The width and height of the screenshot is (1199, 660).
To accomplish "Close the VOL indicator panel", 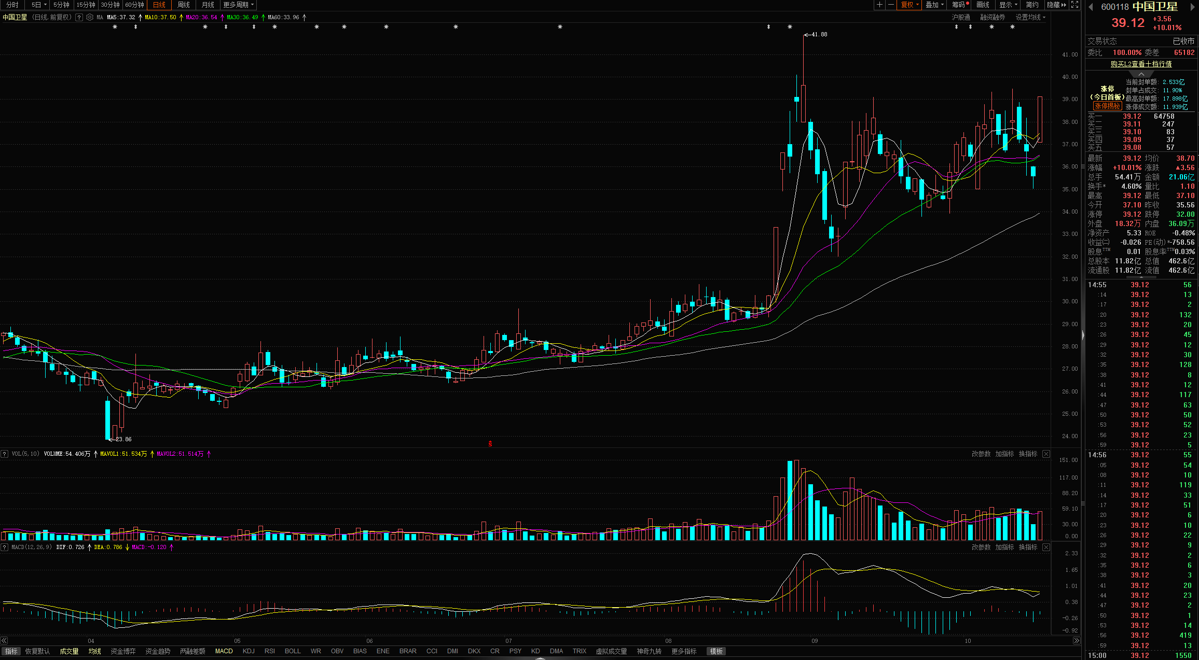I will (1046, 454).
